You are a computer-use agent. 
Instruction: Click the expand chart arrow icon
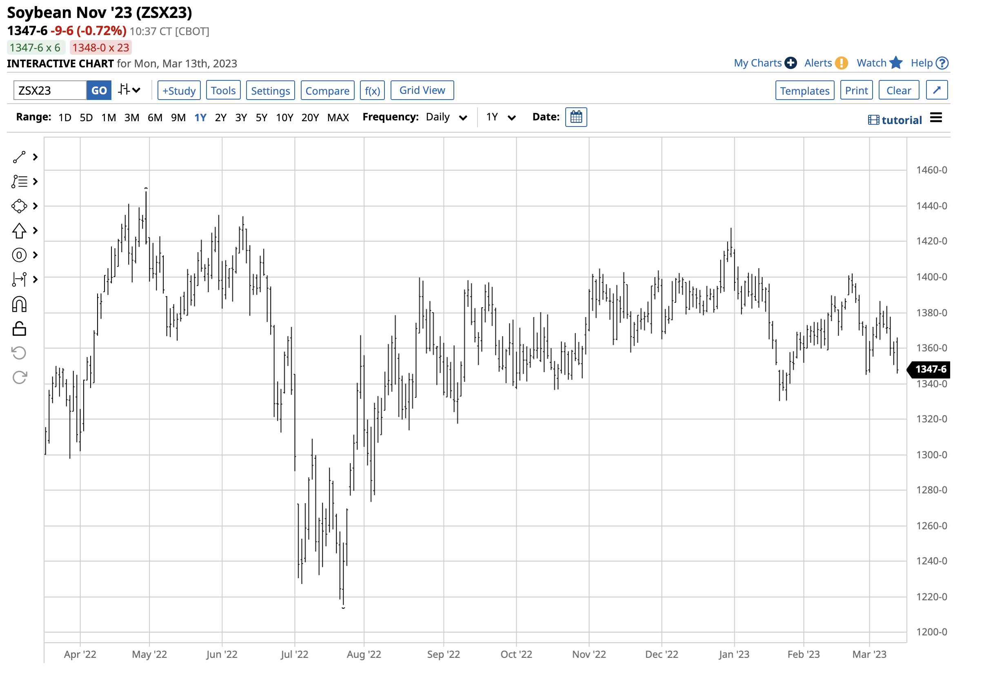pos(937,90)
